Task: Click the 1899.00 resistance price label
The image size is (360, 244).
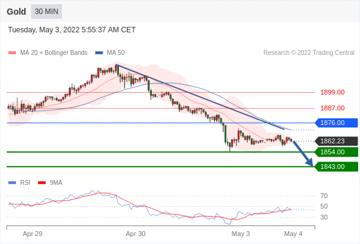Action: [x=333, y=92]
